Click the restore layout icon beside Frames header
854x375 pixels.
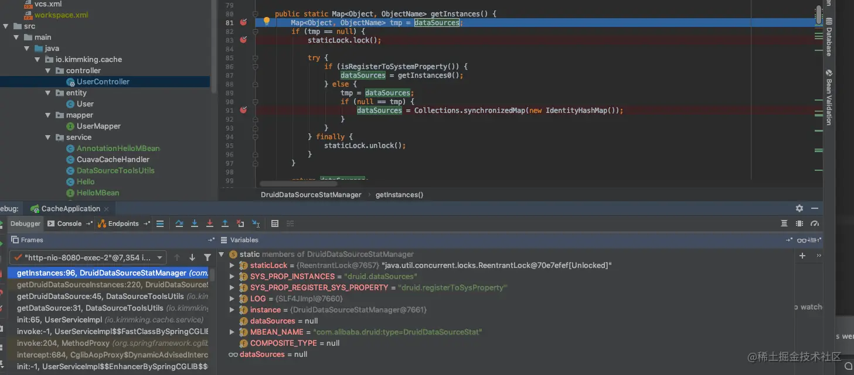pyautogui.click(x=211, y=240)
